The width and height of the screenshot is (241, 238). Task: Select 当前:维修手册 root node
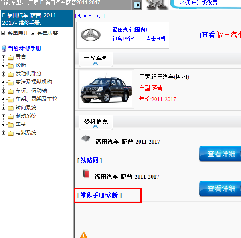[24, 48]
